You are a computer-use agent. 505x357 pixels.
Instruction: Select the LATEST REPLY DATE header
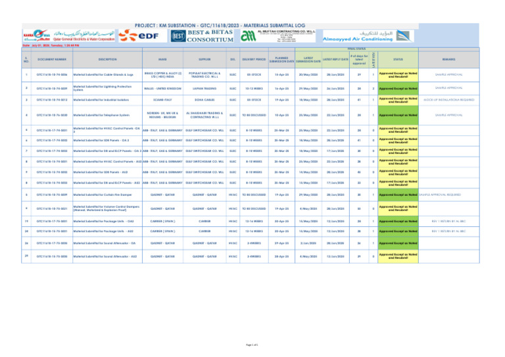[335, 60]
